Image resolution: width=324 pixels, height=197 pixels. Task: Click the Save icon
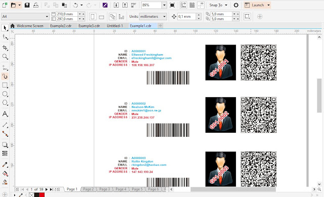(27, 5)
